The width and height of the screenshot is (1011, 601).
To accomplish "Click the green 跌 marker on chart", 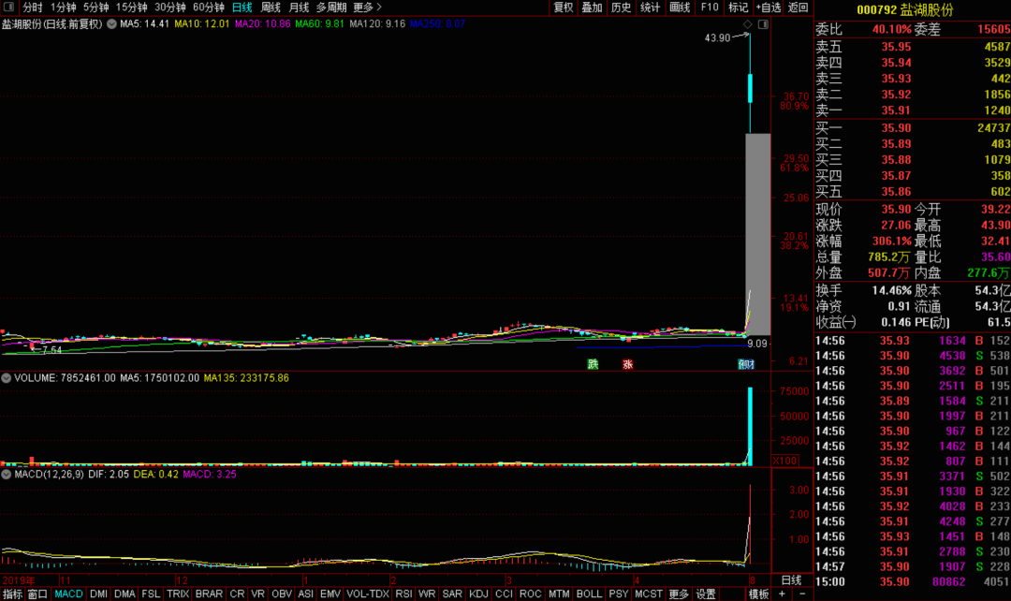I will pos(593,364).
